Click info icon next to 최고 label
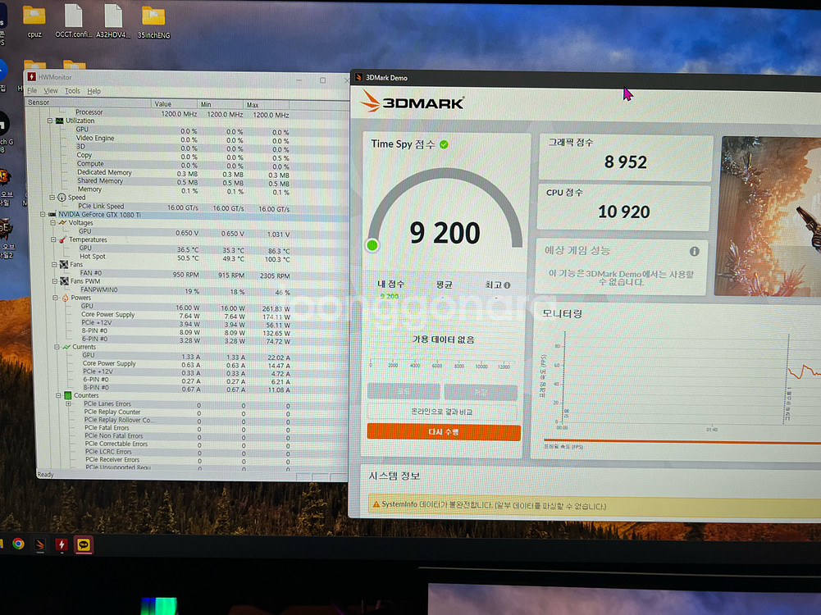821x615 pixels. click(507, 285)
